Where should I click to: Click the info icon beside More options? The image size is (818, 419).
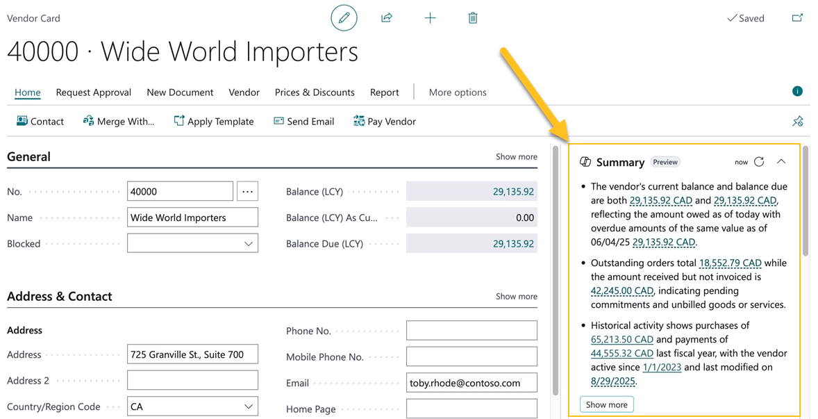pyautogui.click(x=797, y=91)
